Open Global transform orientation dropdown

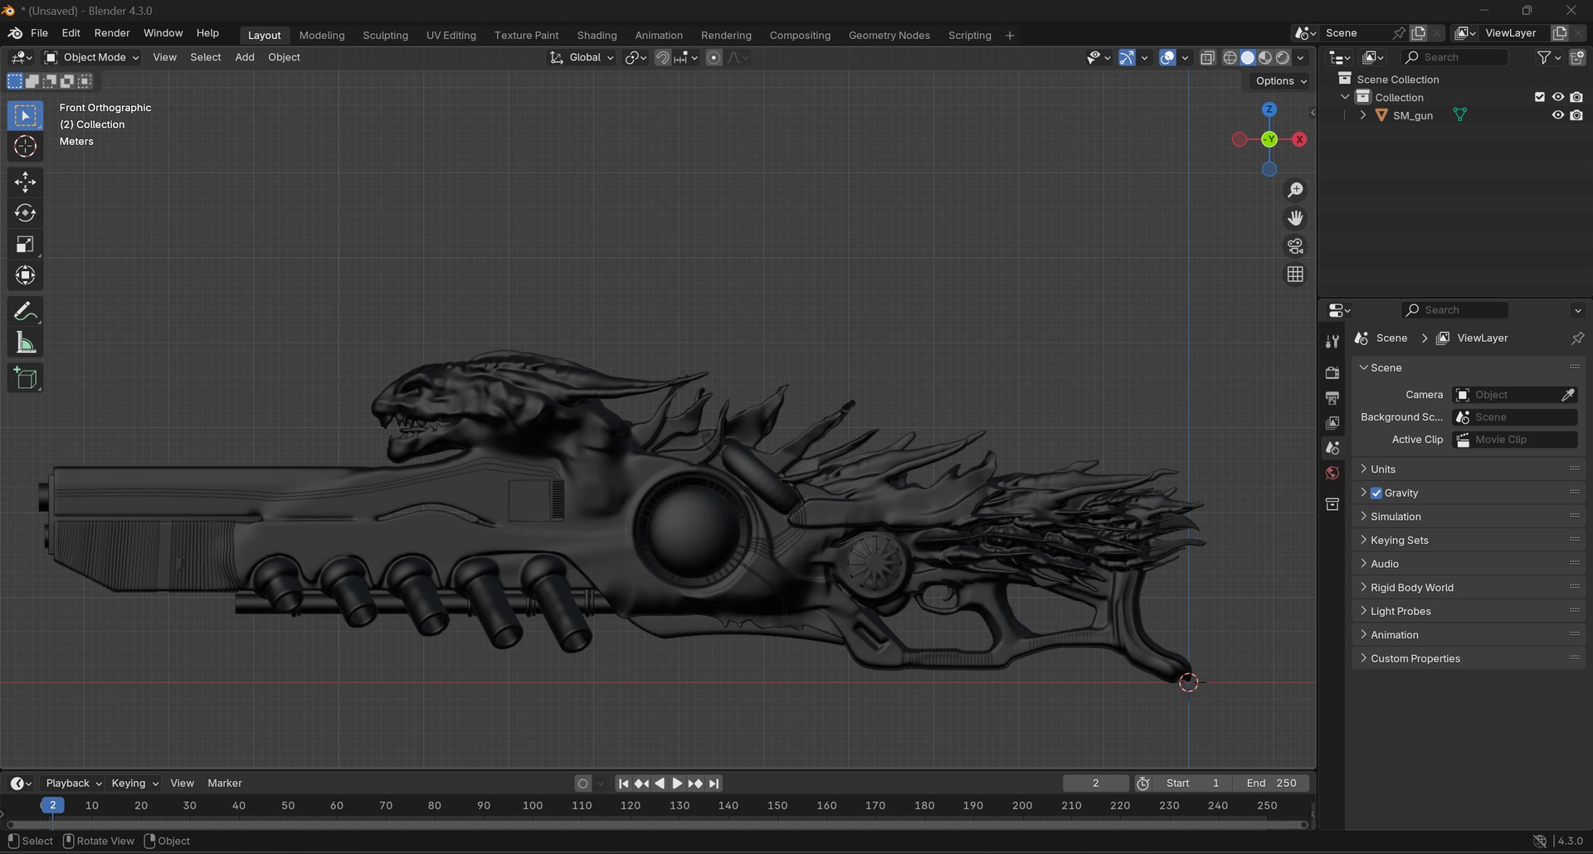tap(582, 57)
